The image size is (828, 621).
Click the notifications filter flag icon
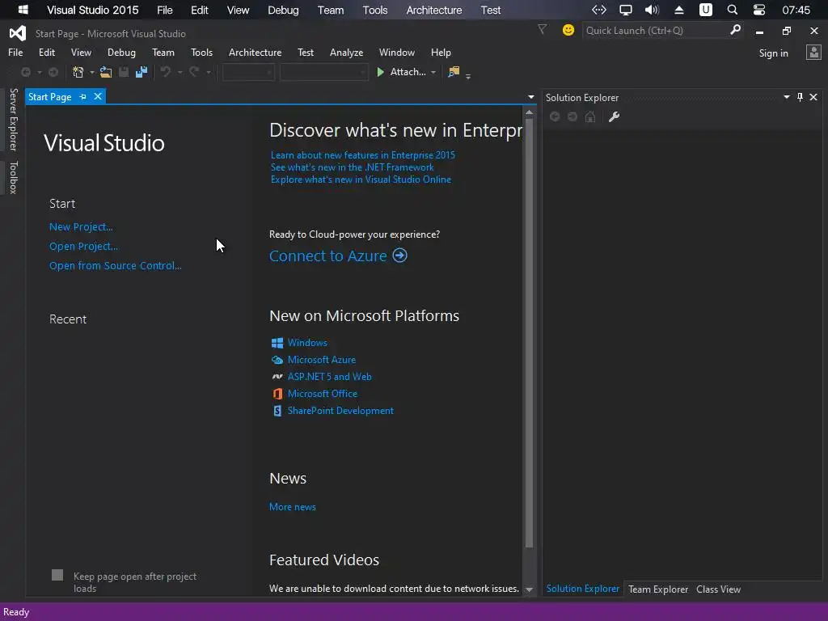[x=542, y=30]
